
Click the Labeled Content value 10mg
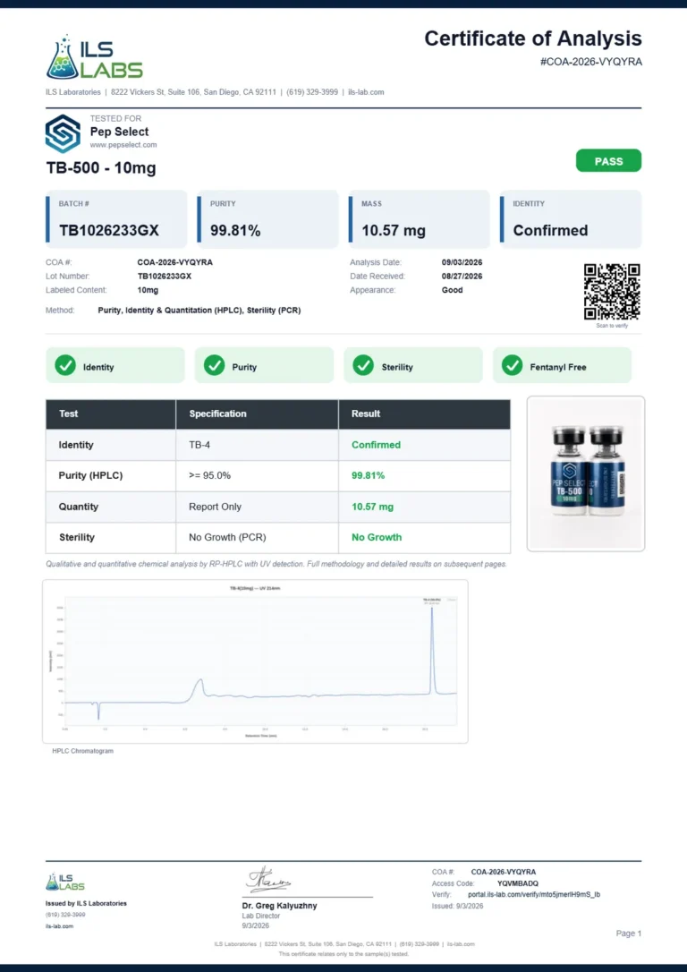pos(148,289)
